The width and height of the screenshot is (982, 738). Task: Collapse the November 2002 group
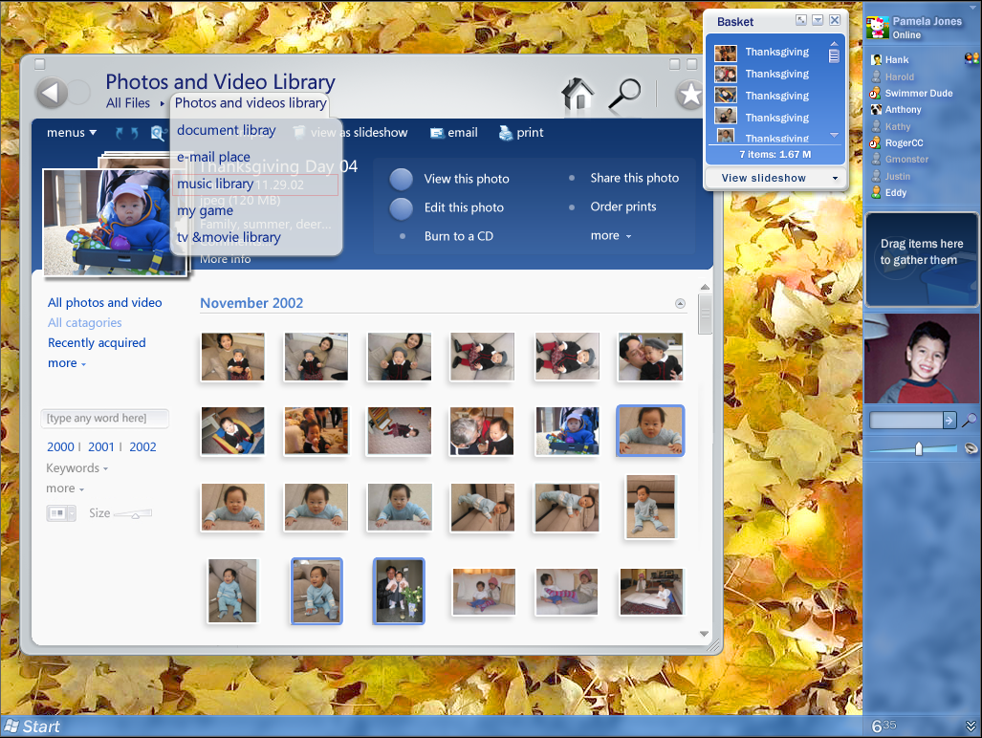click(680, 304)
